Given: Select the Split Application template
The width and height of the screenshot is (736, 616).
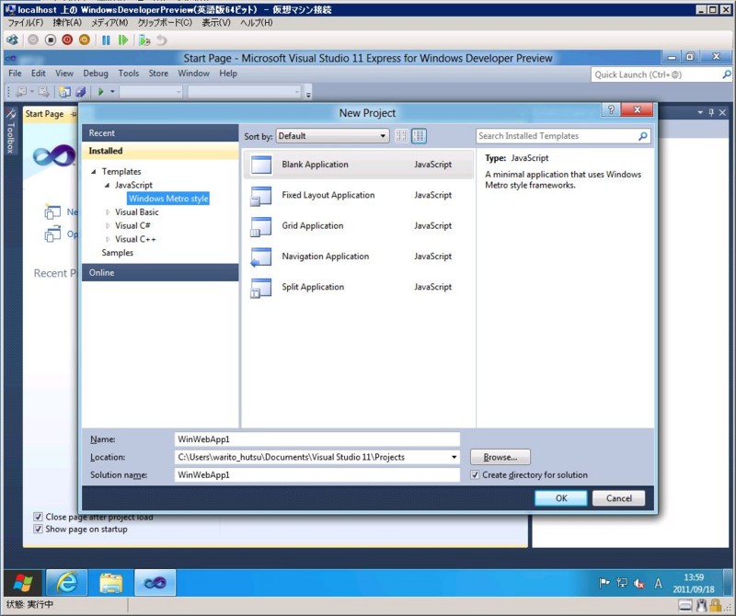Looking at the screenshot, I should pyautogui.click(x=358, y=287).
